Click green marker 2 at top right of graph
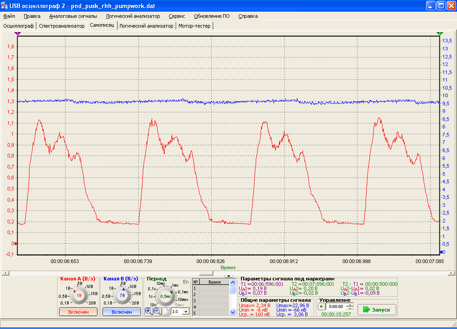The image size is (457, 329). pyautogui.click(x=440, y=34)
